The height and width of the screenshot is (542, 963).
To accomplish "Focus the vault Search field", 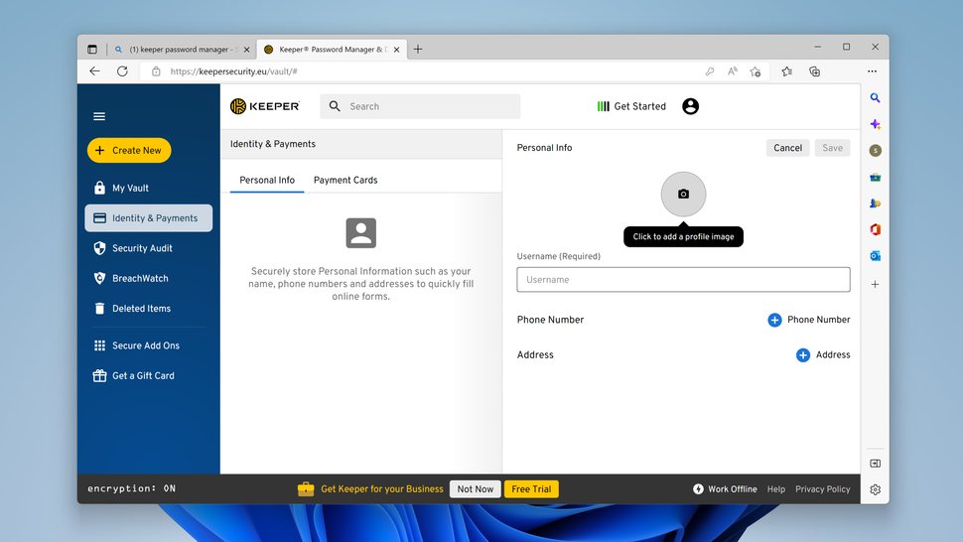I will click(x=420, y=106).
